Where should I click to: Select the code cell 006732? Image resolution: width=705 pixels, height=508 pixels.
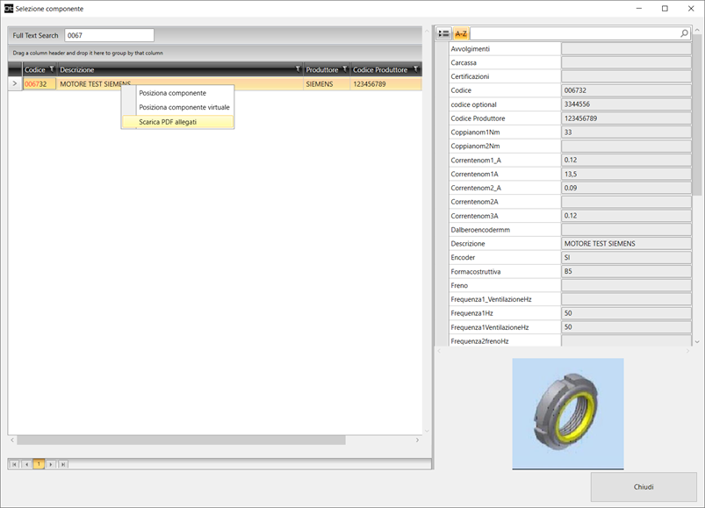click(x=40, y=84)
